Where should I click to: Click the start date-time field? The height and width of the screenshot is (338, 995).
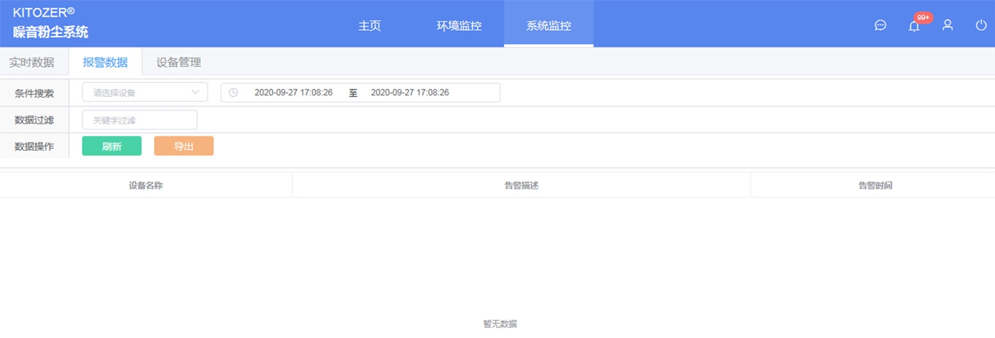coord(293,92)
